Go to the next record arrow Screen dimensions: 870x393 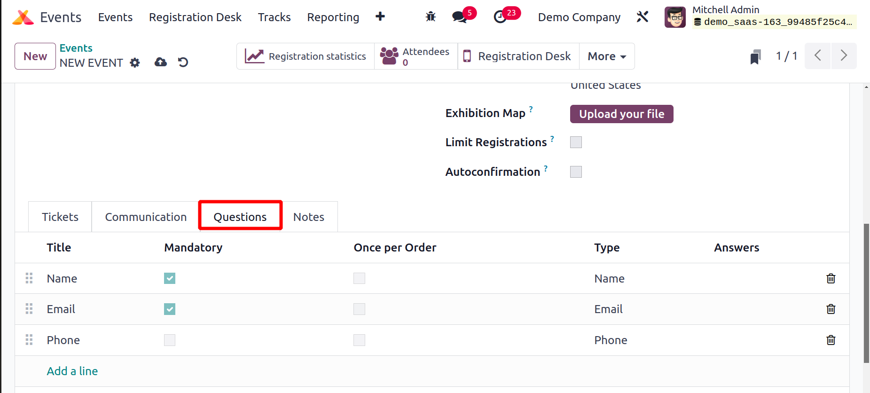tap(844, 56)
